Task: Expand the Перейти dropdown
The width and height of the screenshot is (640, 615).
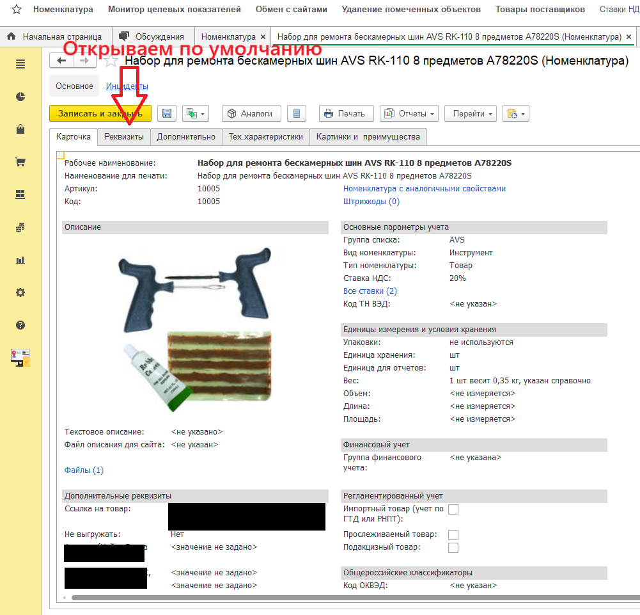Action: (x=470, y=113)
